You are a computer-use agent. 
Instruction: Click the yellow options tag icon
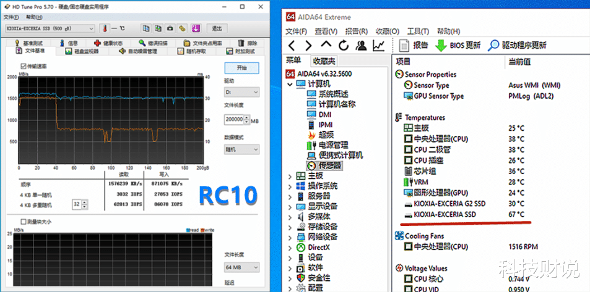(183, 28)
